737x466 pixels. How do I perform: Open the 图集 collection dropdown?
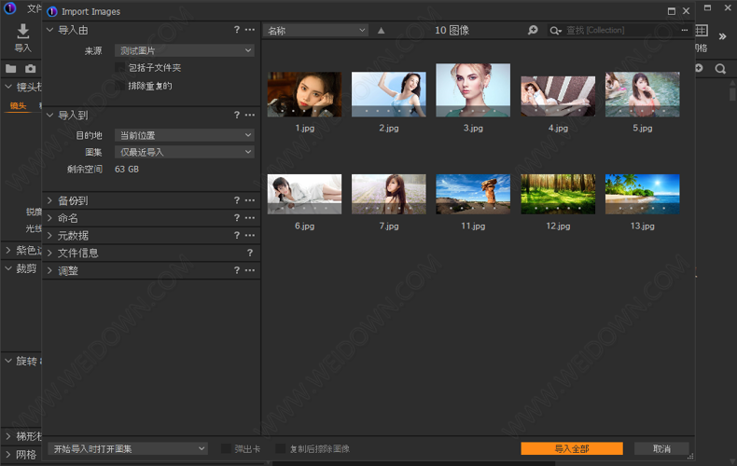pos(185,152)
